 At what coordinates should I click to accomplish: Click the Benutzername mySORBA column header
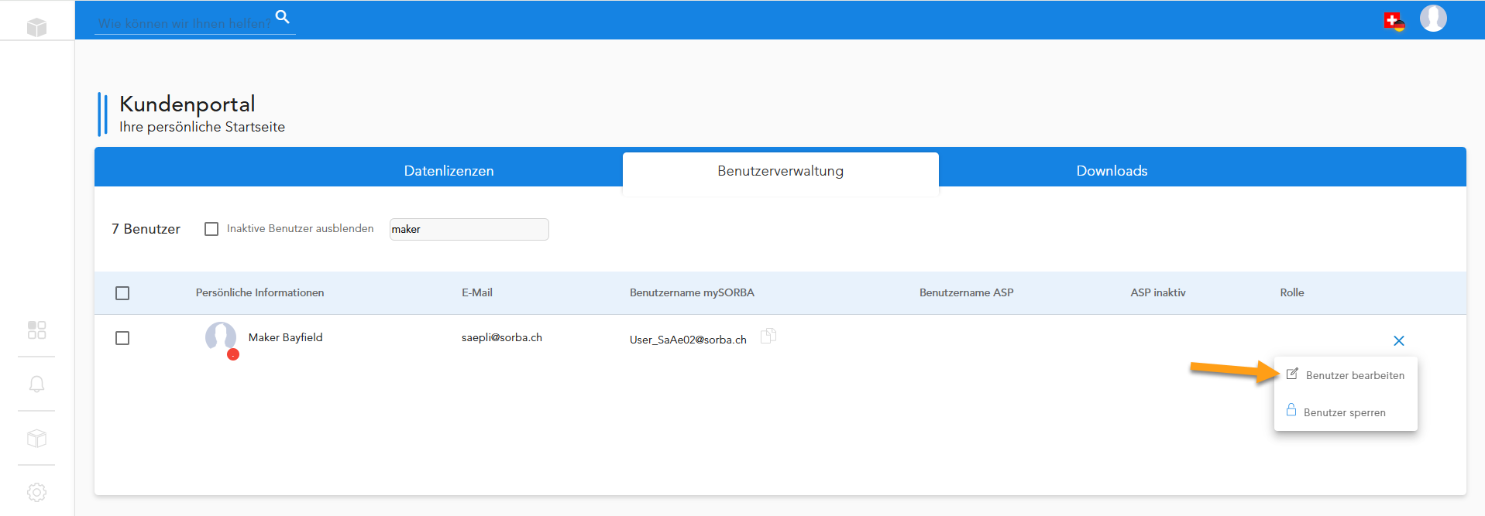click(x=692, y=292)
